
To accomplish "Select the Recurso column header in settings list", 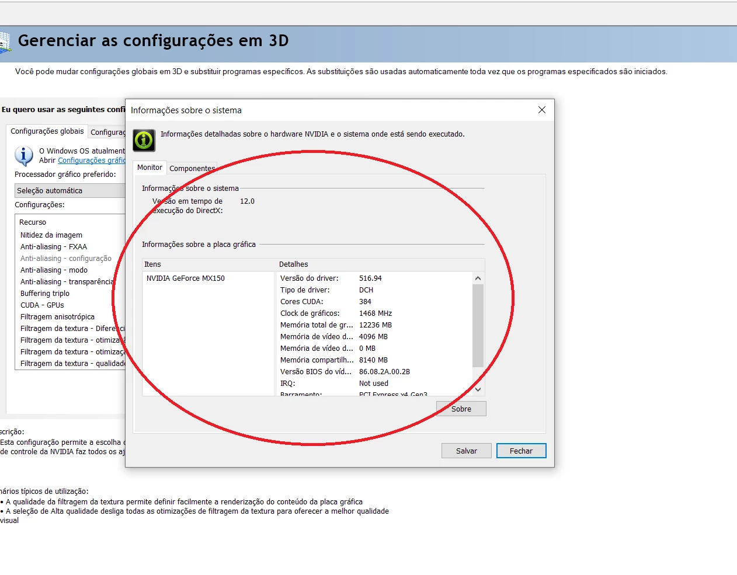I will click(x=33, y=222).
